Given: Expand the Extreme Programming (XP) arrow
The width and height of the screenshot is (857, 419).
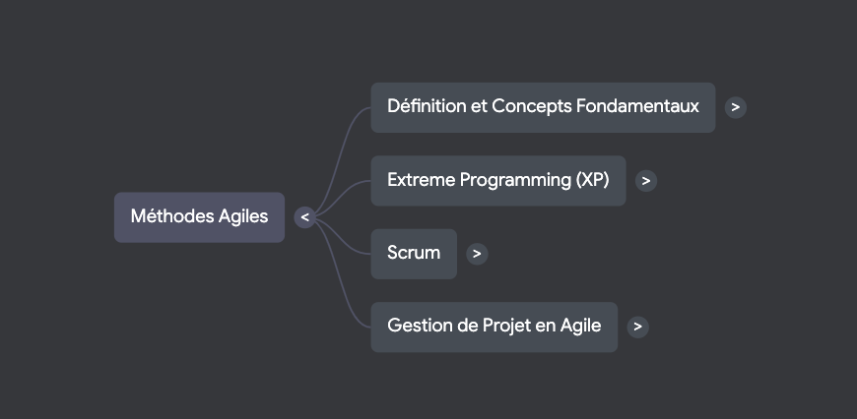Looking at the screenshot, I should click(x=646, y=181).
